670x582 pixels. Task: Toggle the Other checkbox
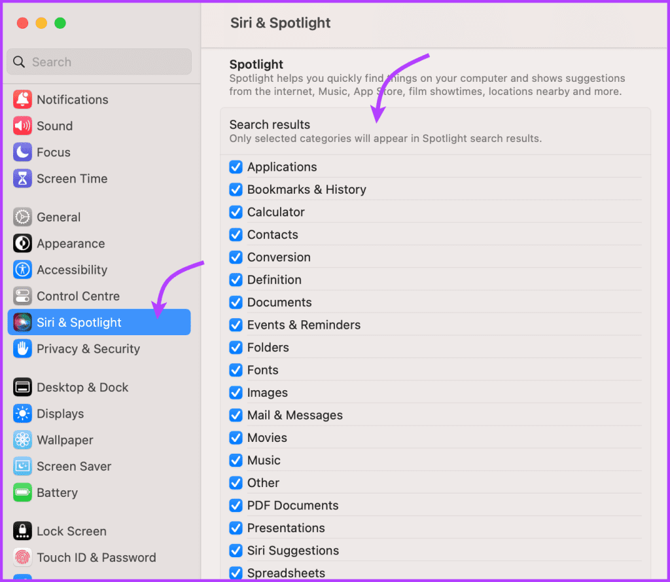236,483
